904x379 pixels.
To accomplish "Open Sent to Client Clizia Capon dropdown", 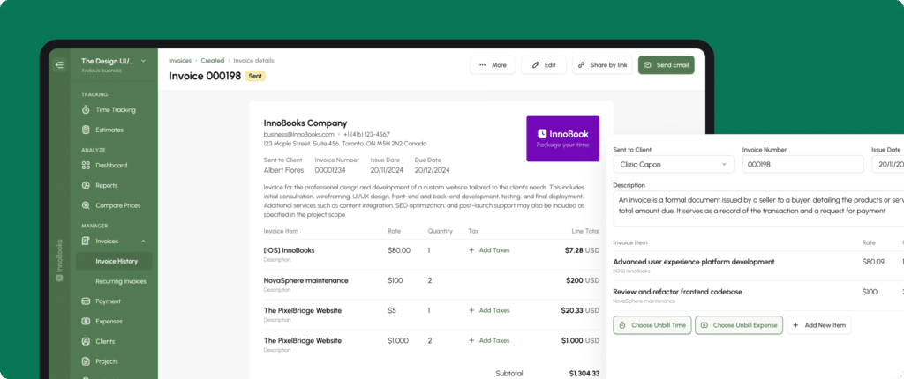I will coord(674,164).
